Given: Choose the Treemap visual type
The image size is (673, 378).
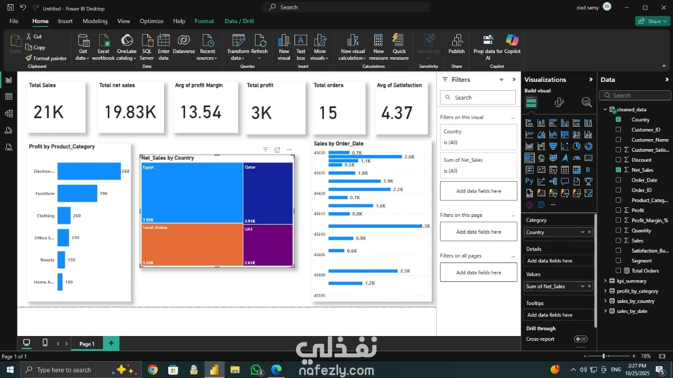Looking at the screenshot, I should click(529, 158).
